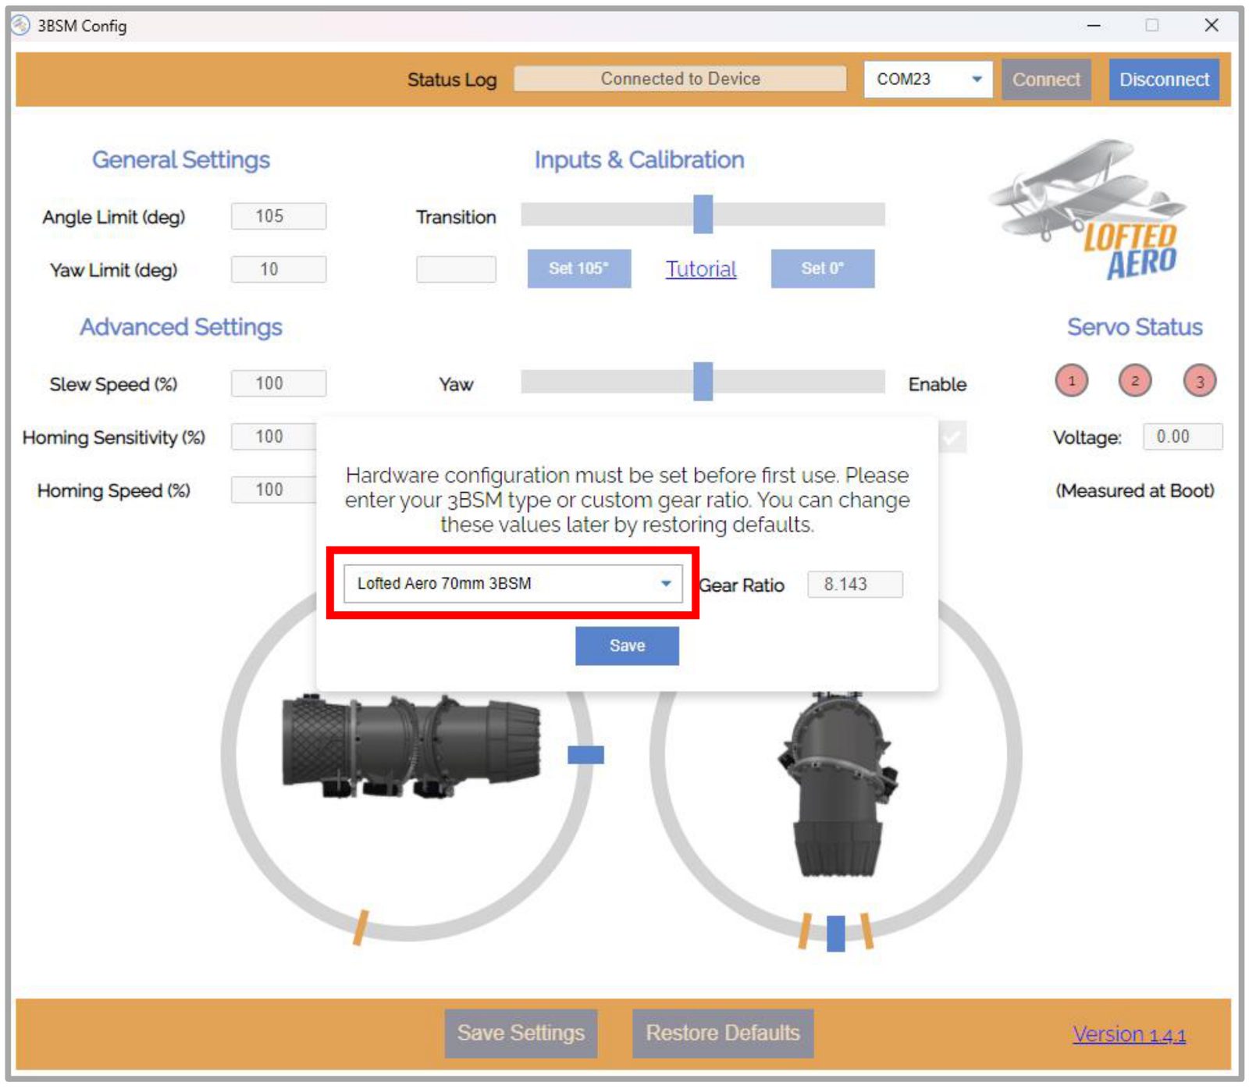The height and width of the screenshot is (1089, 1249).
Task: Toggle the Enable checkbox behind the dialog
Action: 952,437
